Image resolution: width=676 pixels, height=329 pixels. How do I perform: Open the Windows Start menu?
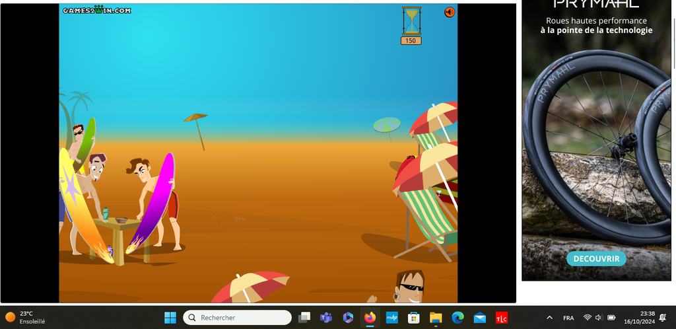[x=170, y=318]
